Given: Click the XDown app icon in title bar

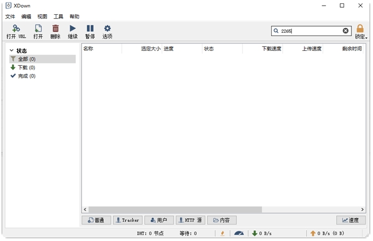Looking at the screenshot, I should pyautogui.click(x=9, y=6).
